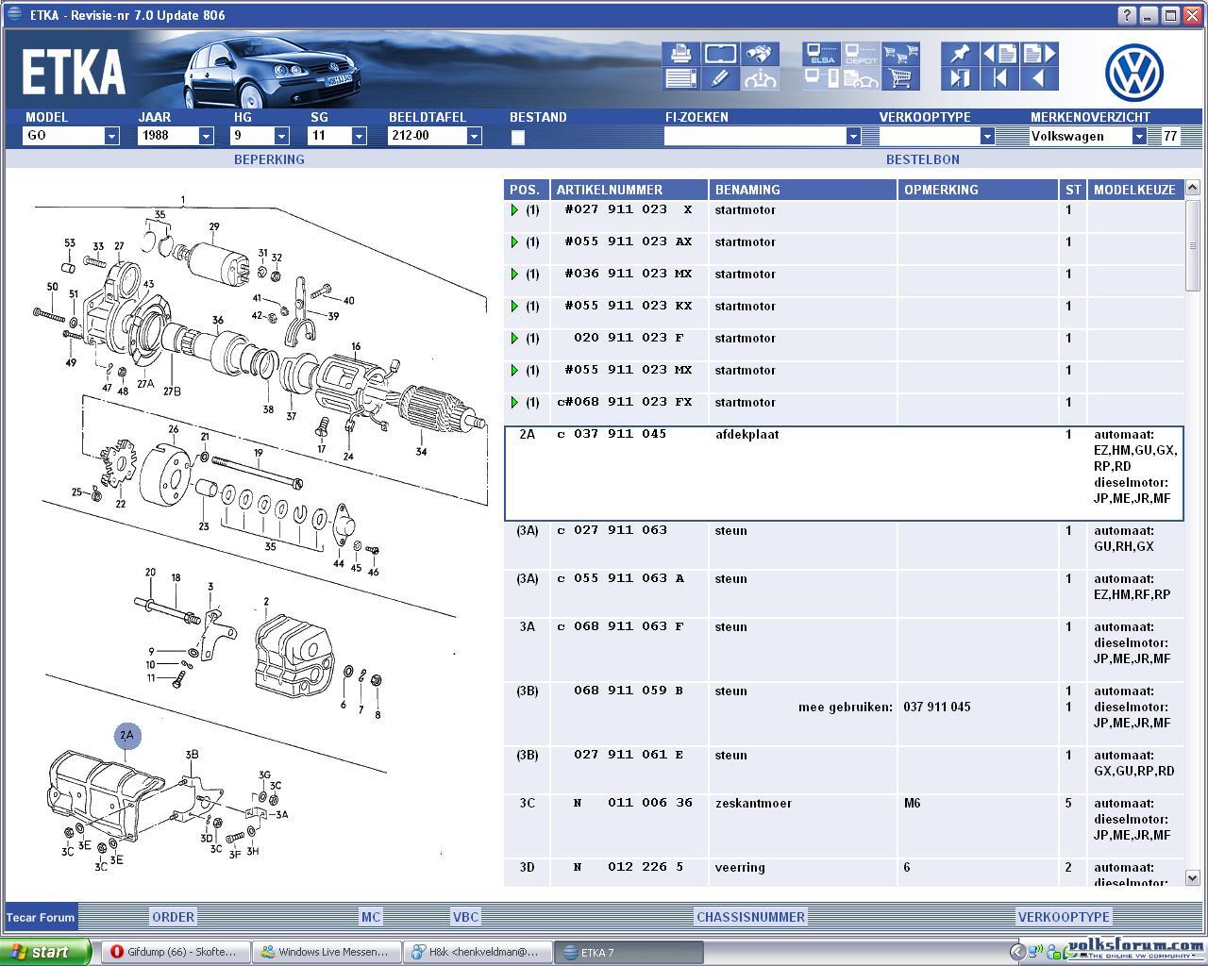Expand the row for 020 911 023 F
This screenshot has height=966, width=1208.
(x=514, y=339)
